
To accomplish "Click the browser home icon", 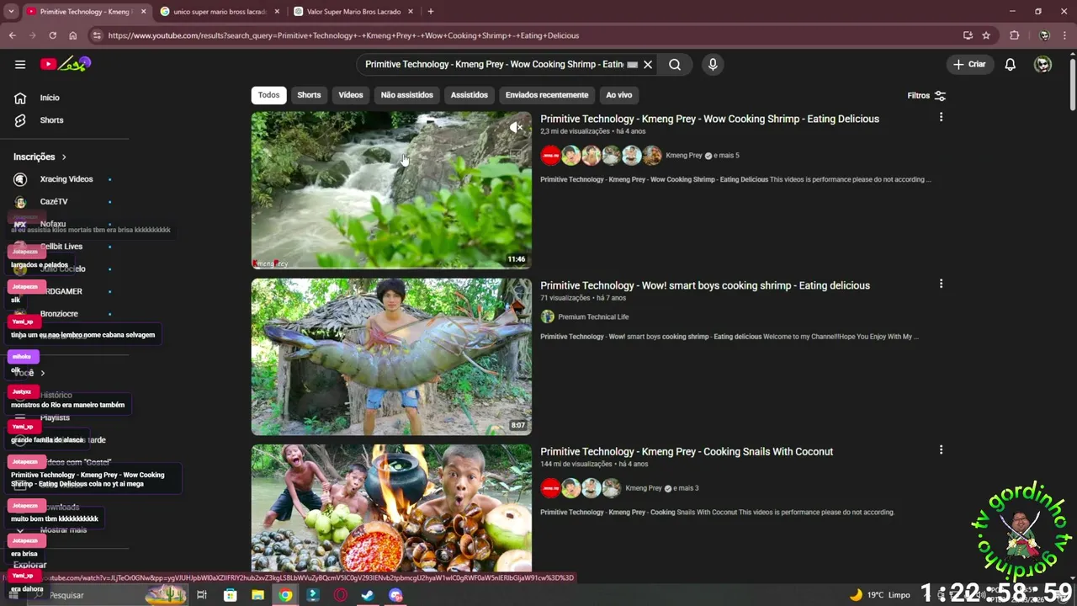I will (x=72, y=35).
